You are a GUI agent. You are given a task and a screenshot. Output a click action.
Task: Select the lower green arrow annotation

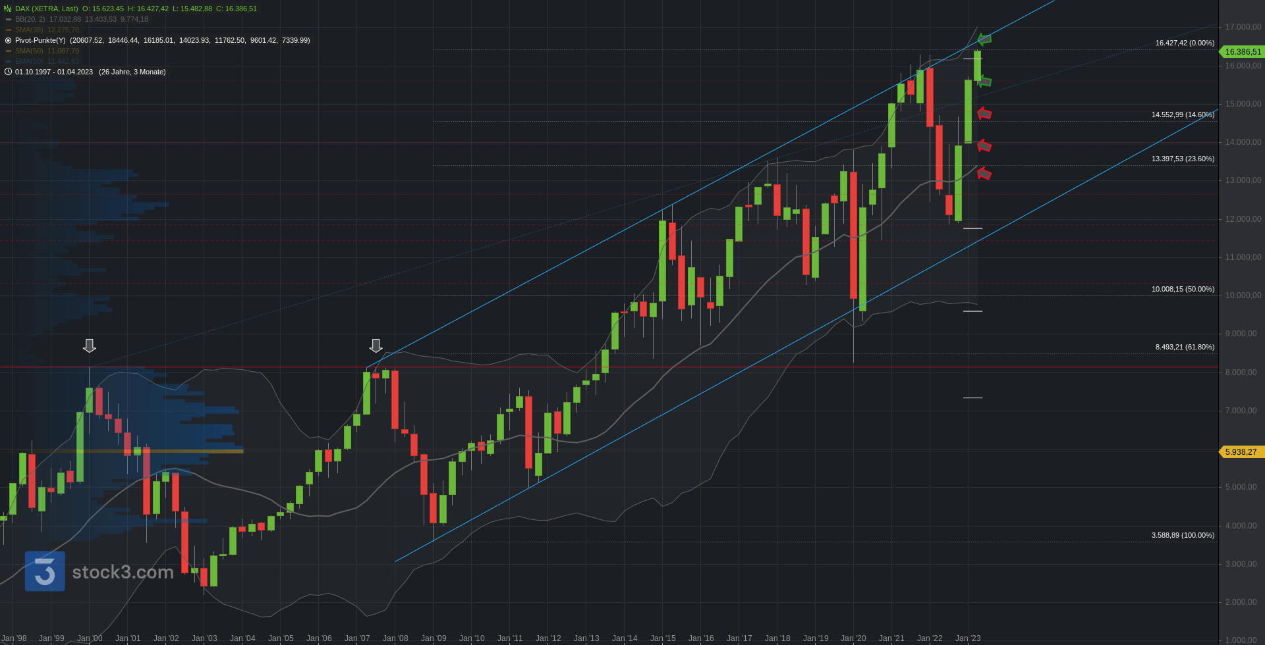coord(984,82)
